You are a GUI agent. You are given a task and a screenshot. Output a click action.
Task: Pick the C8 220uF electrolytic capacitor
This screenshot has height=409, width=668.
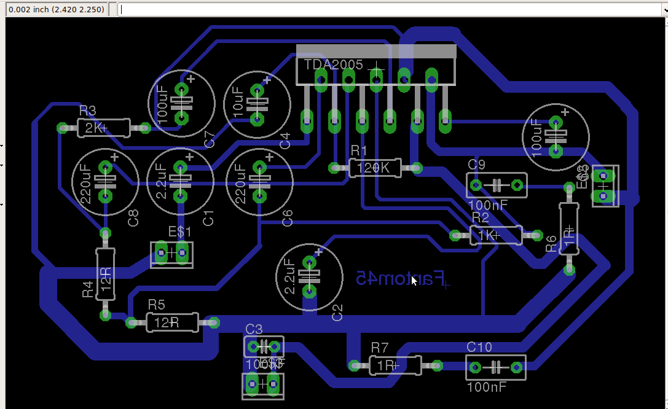click(105, 182)
